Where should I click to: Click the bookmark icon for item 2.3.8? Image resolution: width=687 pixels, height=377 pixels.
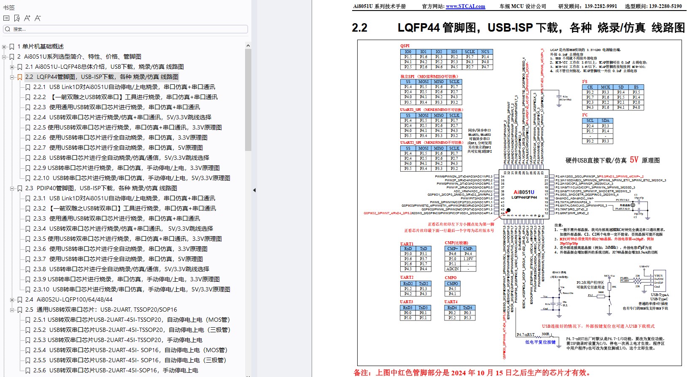pos(28,269)
